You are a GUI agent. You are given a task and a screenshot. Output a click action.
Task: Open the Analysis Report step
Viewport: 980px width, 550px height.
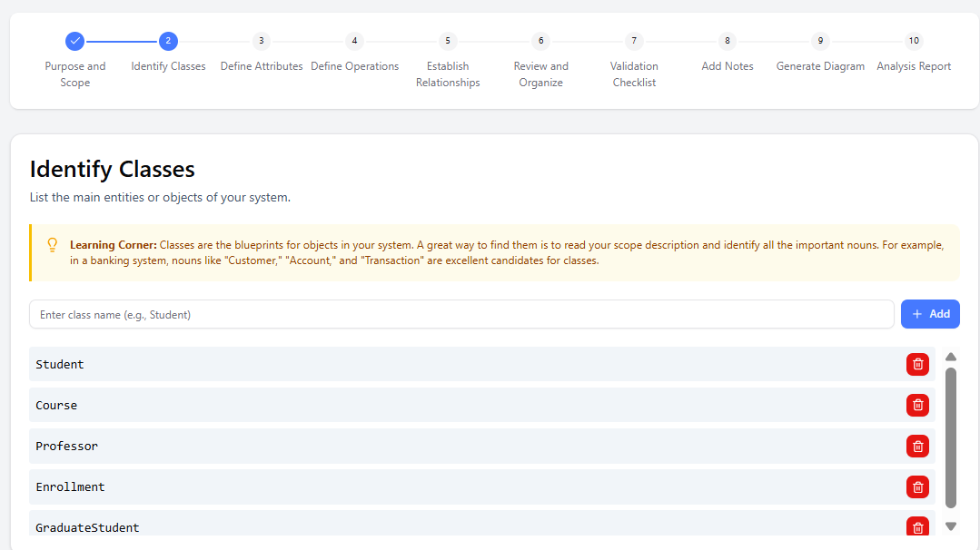(x=914, y=41)
